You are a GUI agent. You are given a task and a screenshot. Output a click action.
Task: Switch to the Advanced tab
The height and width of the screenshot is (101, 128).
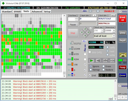(37, 11)
